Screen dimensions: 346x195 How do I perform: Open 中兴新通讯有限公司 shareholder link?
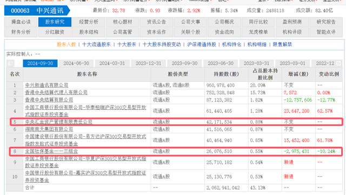tap(46, 85)
